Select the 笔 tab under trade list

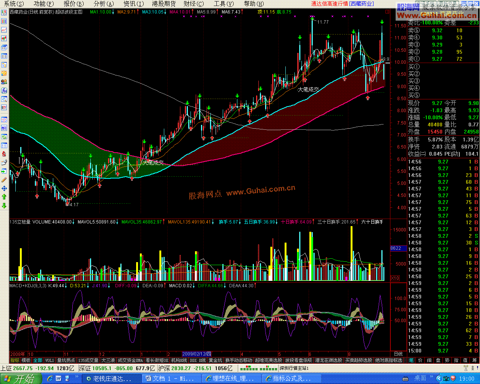411,360
